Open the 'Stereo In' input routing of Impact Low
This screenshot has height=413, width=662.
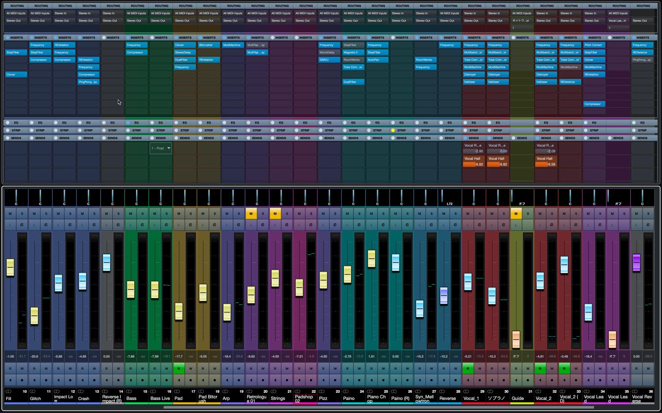[64, 13]
